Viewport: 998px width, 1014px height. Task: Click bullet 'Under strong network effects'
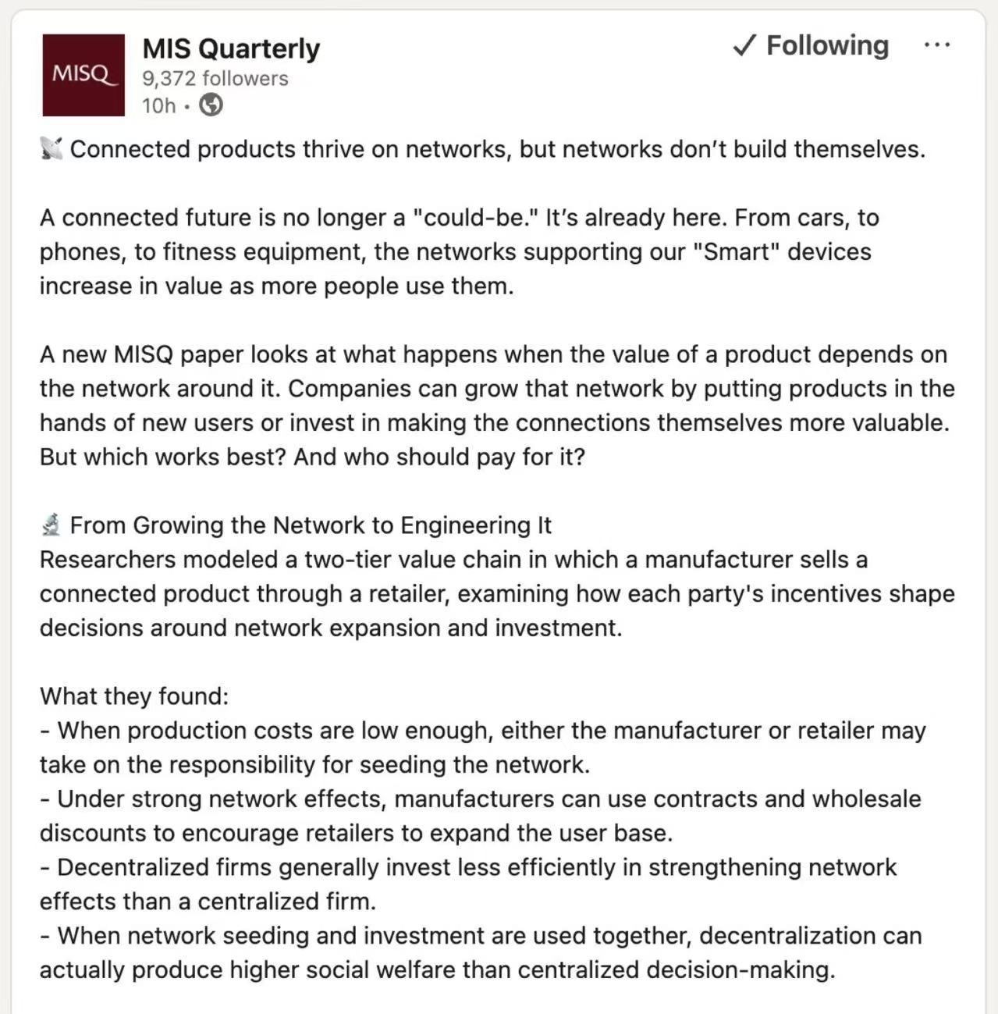pyautogui.click(x=481, y=816)
